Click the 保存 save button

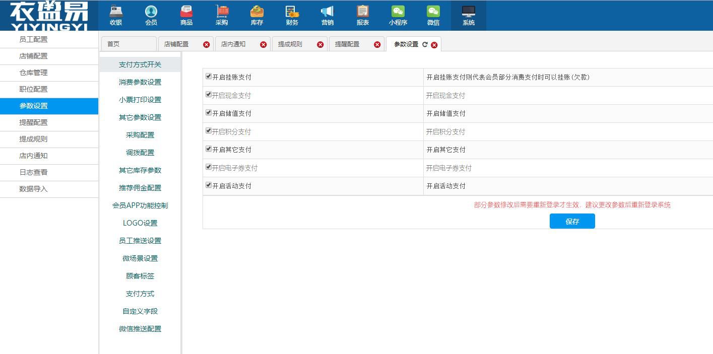[x=572, y=221]
